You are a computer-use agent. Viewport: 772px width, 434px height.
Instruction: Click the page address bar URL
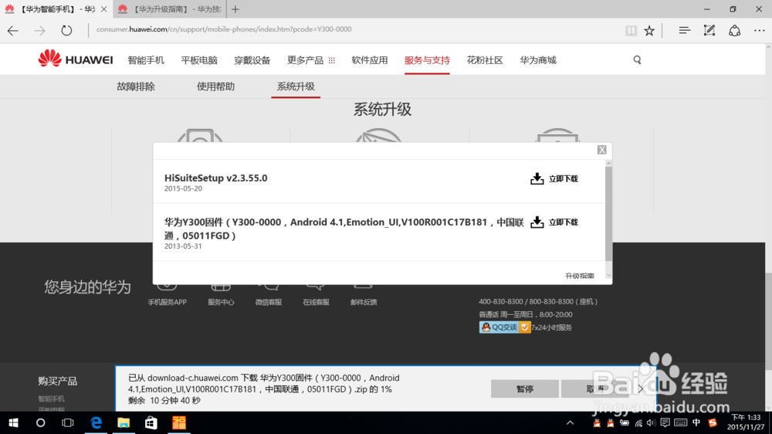coord(224,29)
